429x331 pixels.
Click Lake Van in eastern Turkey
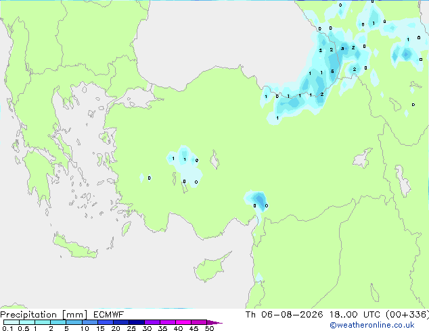click(x=363, y=158)
